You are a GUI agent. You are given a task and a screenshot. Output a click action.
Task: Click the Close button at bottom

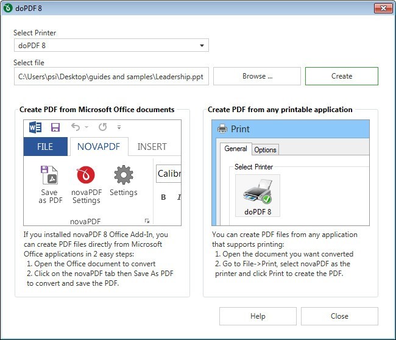[339, 316]
